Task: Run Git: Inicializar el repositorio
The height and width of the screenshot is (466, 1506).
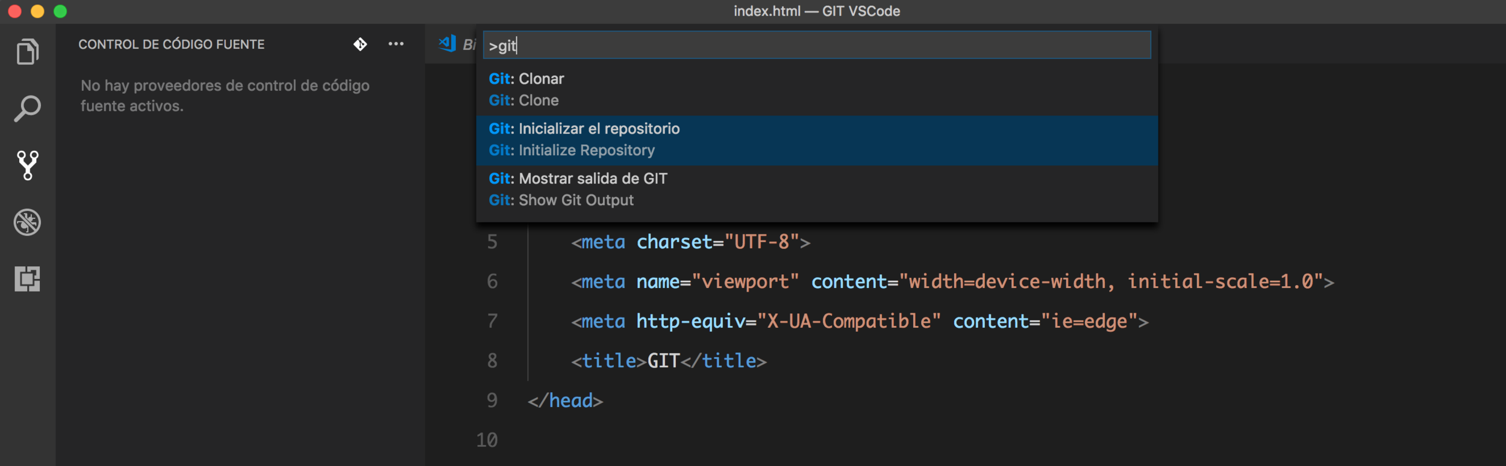Action: [x=817, y=139]
